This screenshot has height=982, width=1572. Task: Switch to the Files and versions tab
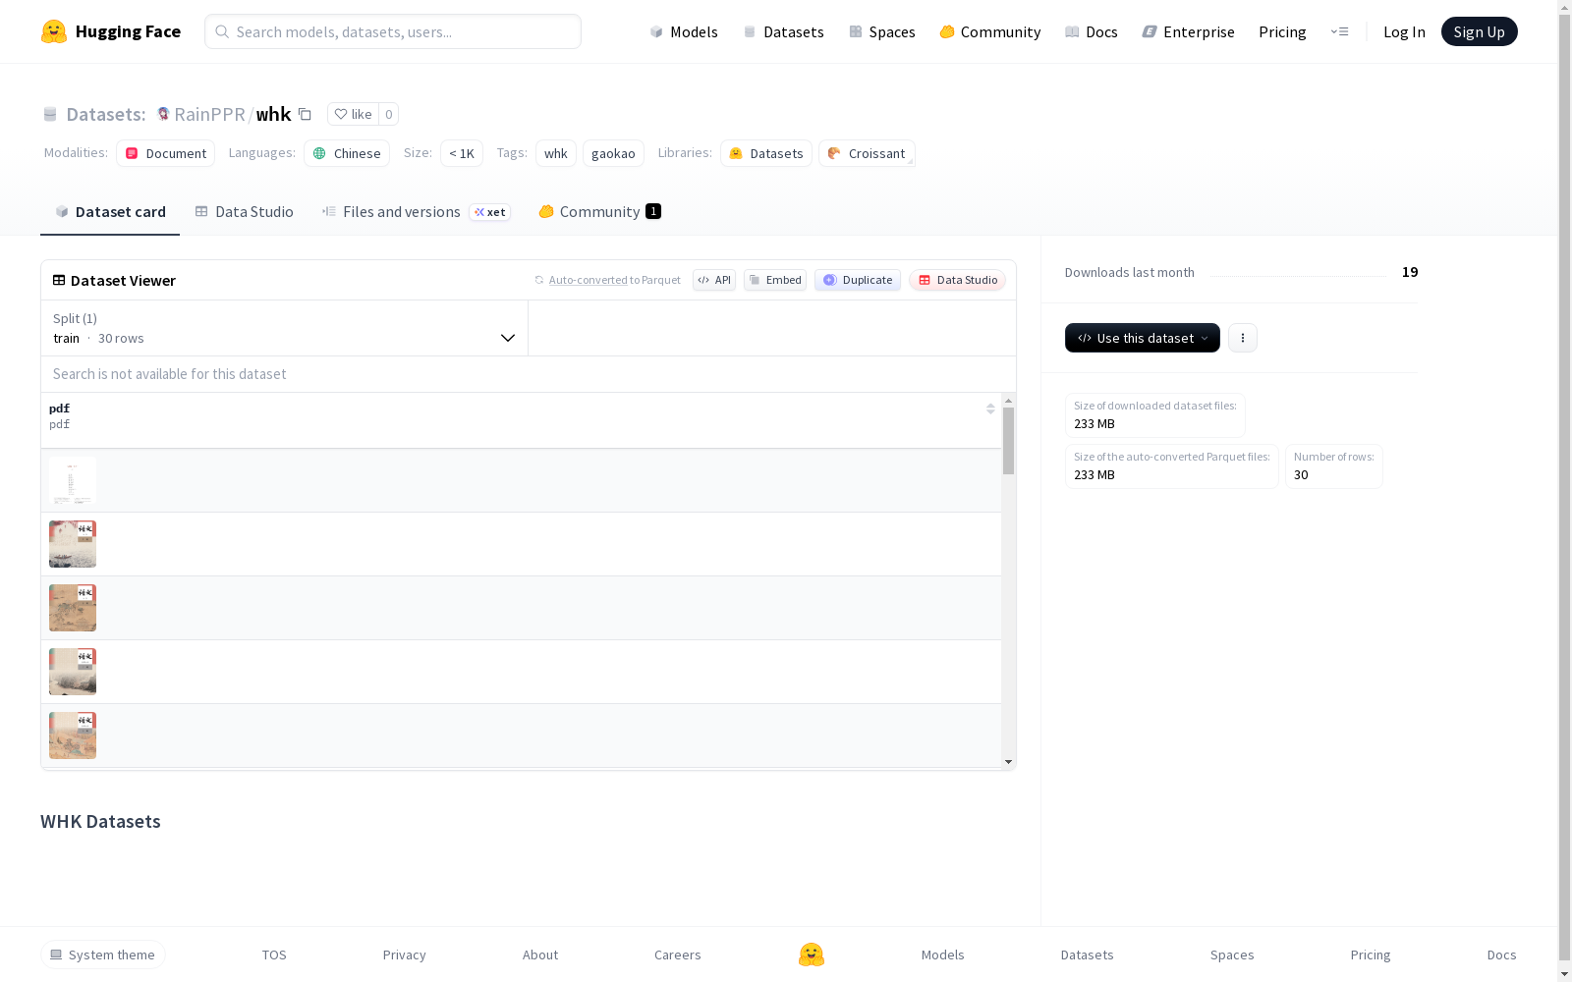(416, 211)
